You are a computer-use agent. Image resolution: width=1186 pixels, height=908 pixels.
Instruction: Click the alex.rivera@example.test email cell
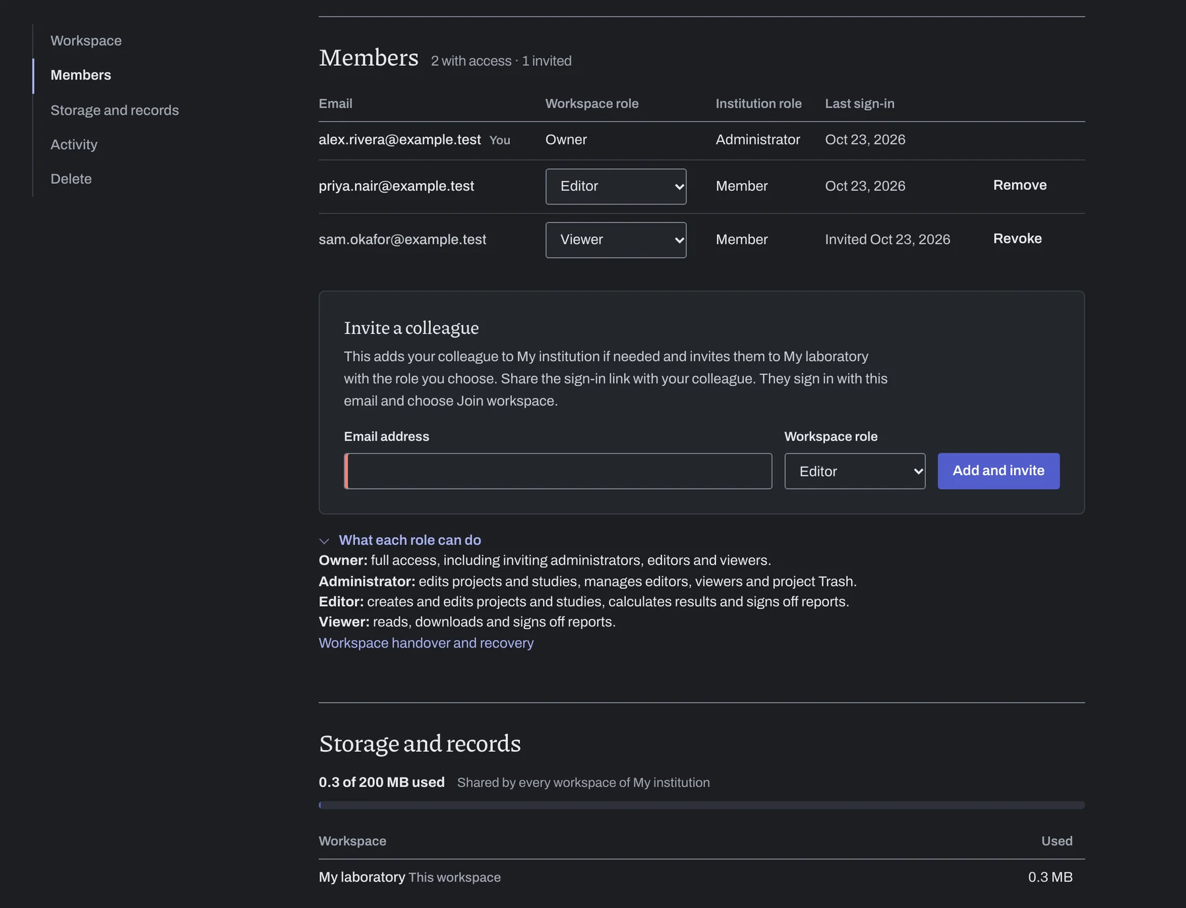coord(399,140)
